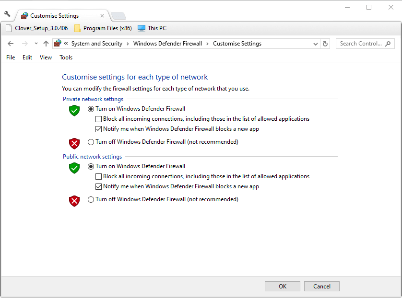Image resolution: width=402 pixels, height=298 pixels.
Task: Expand the address bar history dropdown
Action: point(316,44)
